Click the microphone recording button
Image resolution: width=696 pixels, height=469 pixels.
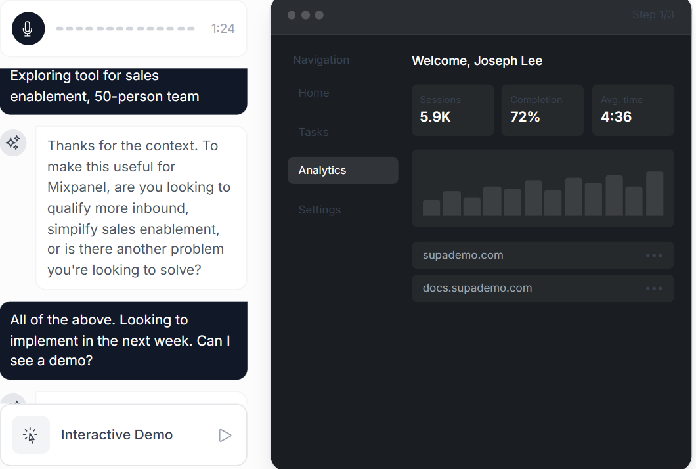pyautogui.click(x=28, y=28)
